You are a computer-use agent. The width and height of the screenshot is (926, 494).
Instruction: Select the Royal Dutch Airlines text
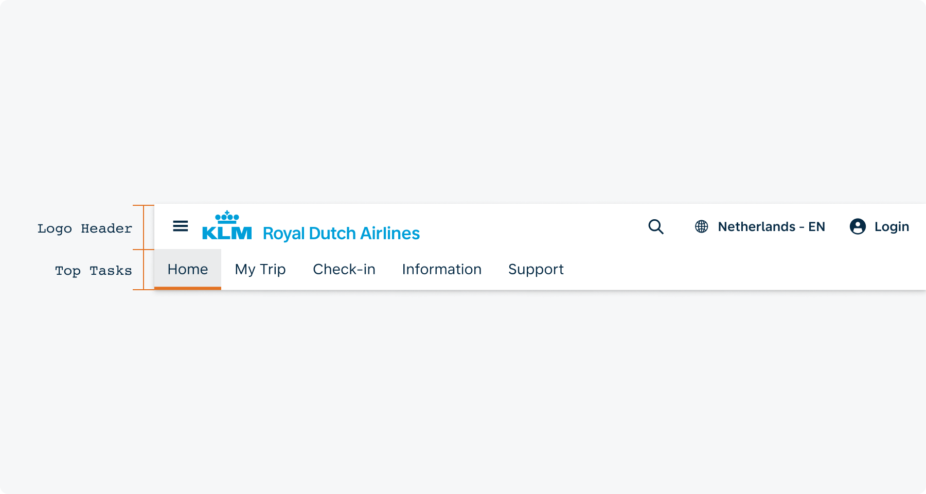tap(341, 234)
